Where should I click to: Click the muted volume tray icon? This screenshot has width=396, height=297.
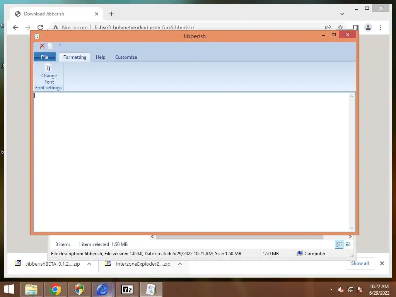pos(341,290)
